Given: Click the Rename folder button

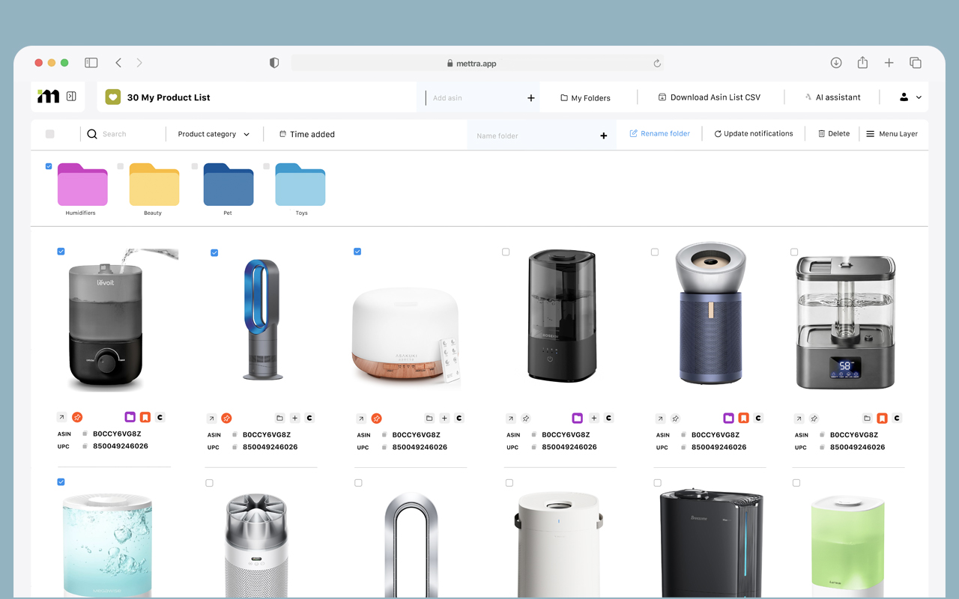Looking at the screenshot, I should [659, 133].
